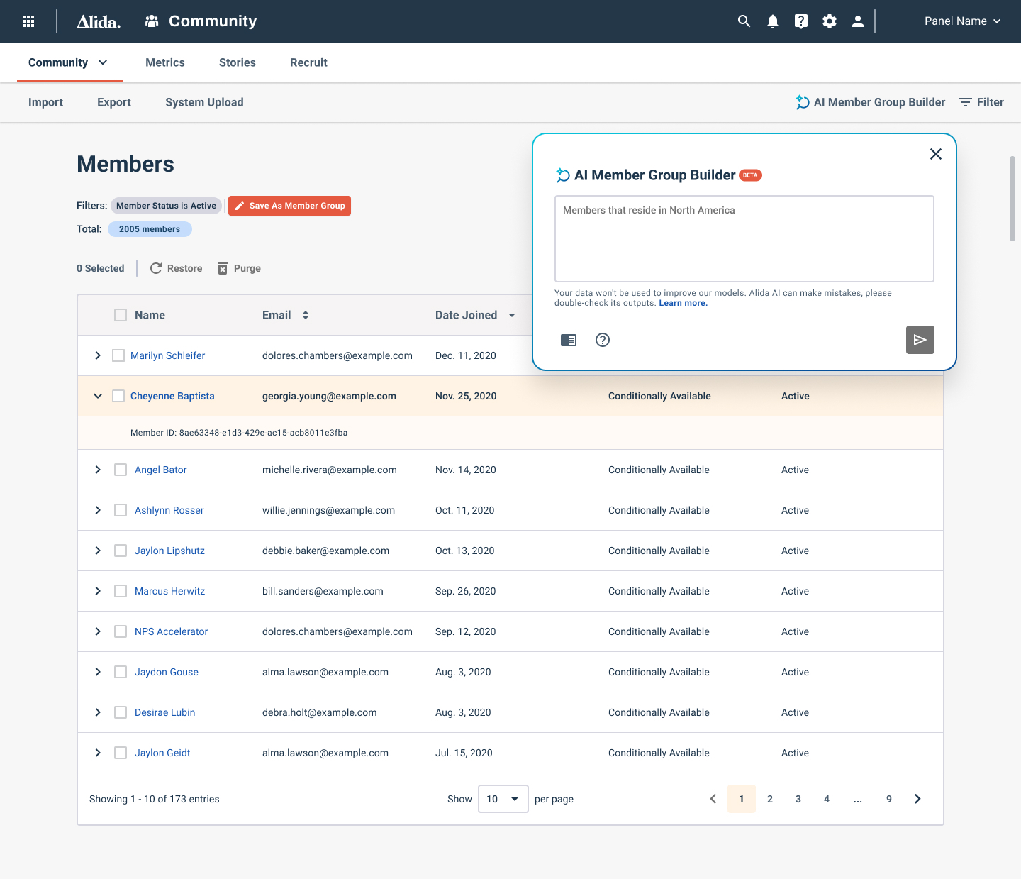Image resolution: width=1021 pixels, height=879 pixels.
Task: Click the send prompt icon in AI dialog
Action: pos(920,340)
